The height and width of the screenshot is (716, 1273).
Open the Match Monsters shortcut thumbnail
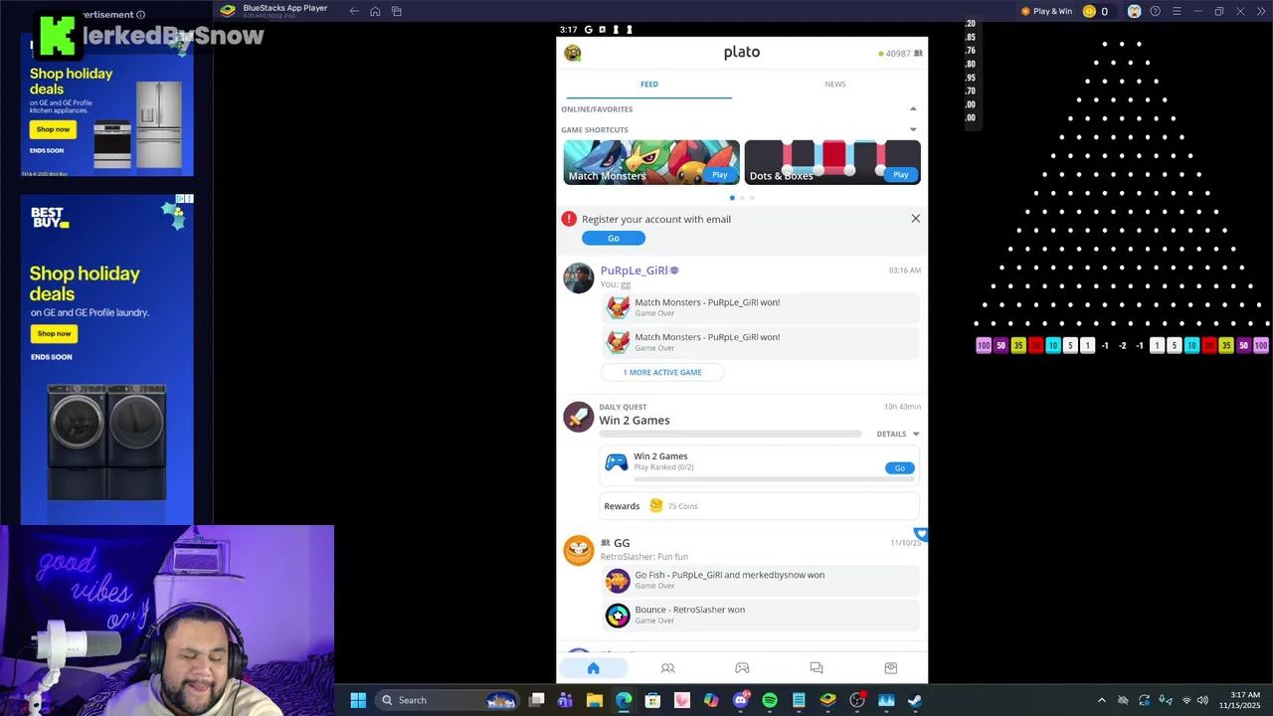651,162
